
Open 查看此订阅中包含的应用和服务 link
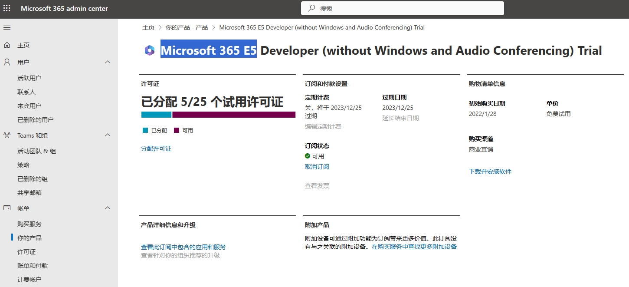(183, 247)
